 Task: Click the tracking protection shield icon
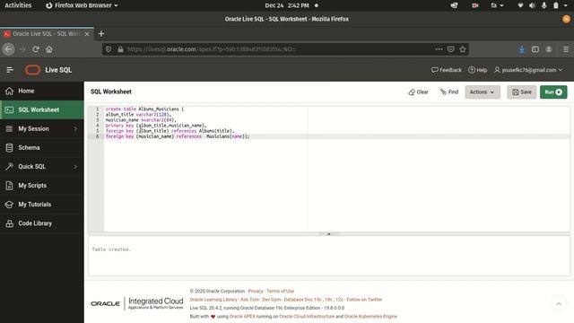pos(109,49)
